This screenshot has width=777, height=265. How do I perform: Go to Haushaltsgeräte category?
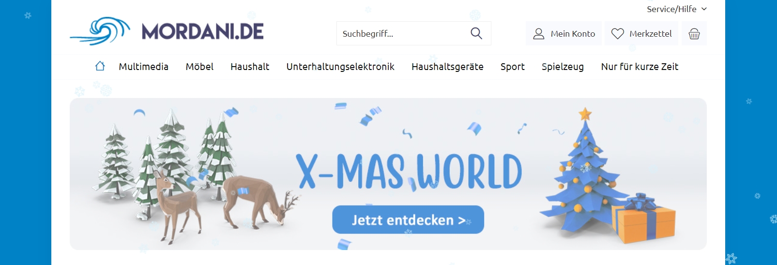point(447,67)
